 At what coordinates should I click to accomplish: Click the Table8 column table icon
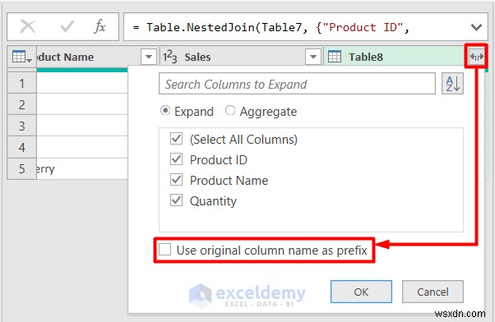click(x=335, y=57)
